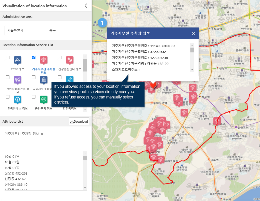This screenshot has height=201, width=260.
Task: Enable the CCTV 정보 checkbox
Action: click(x=8, y=58)
